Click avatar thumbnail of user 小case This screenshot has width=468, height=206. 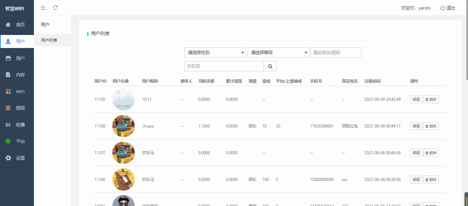tap(123, 126)
